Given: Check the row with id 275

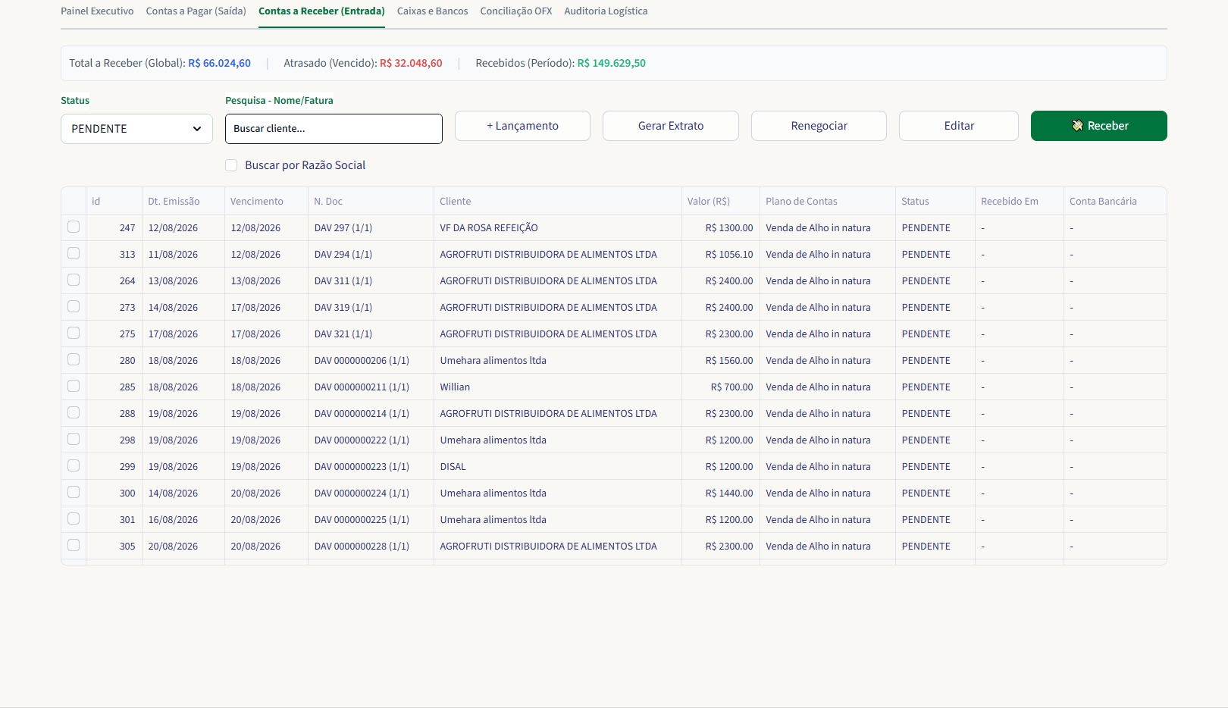Looking at the screenshot, I should pos(74,333).
